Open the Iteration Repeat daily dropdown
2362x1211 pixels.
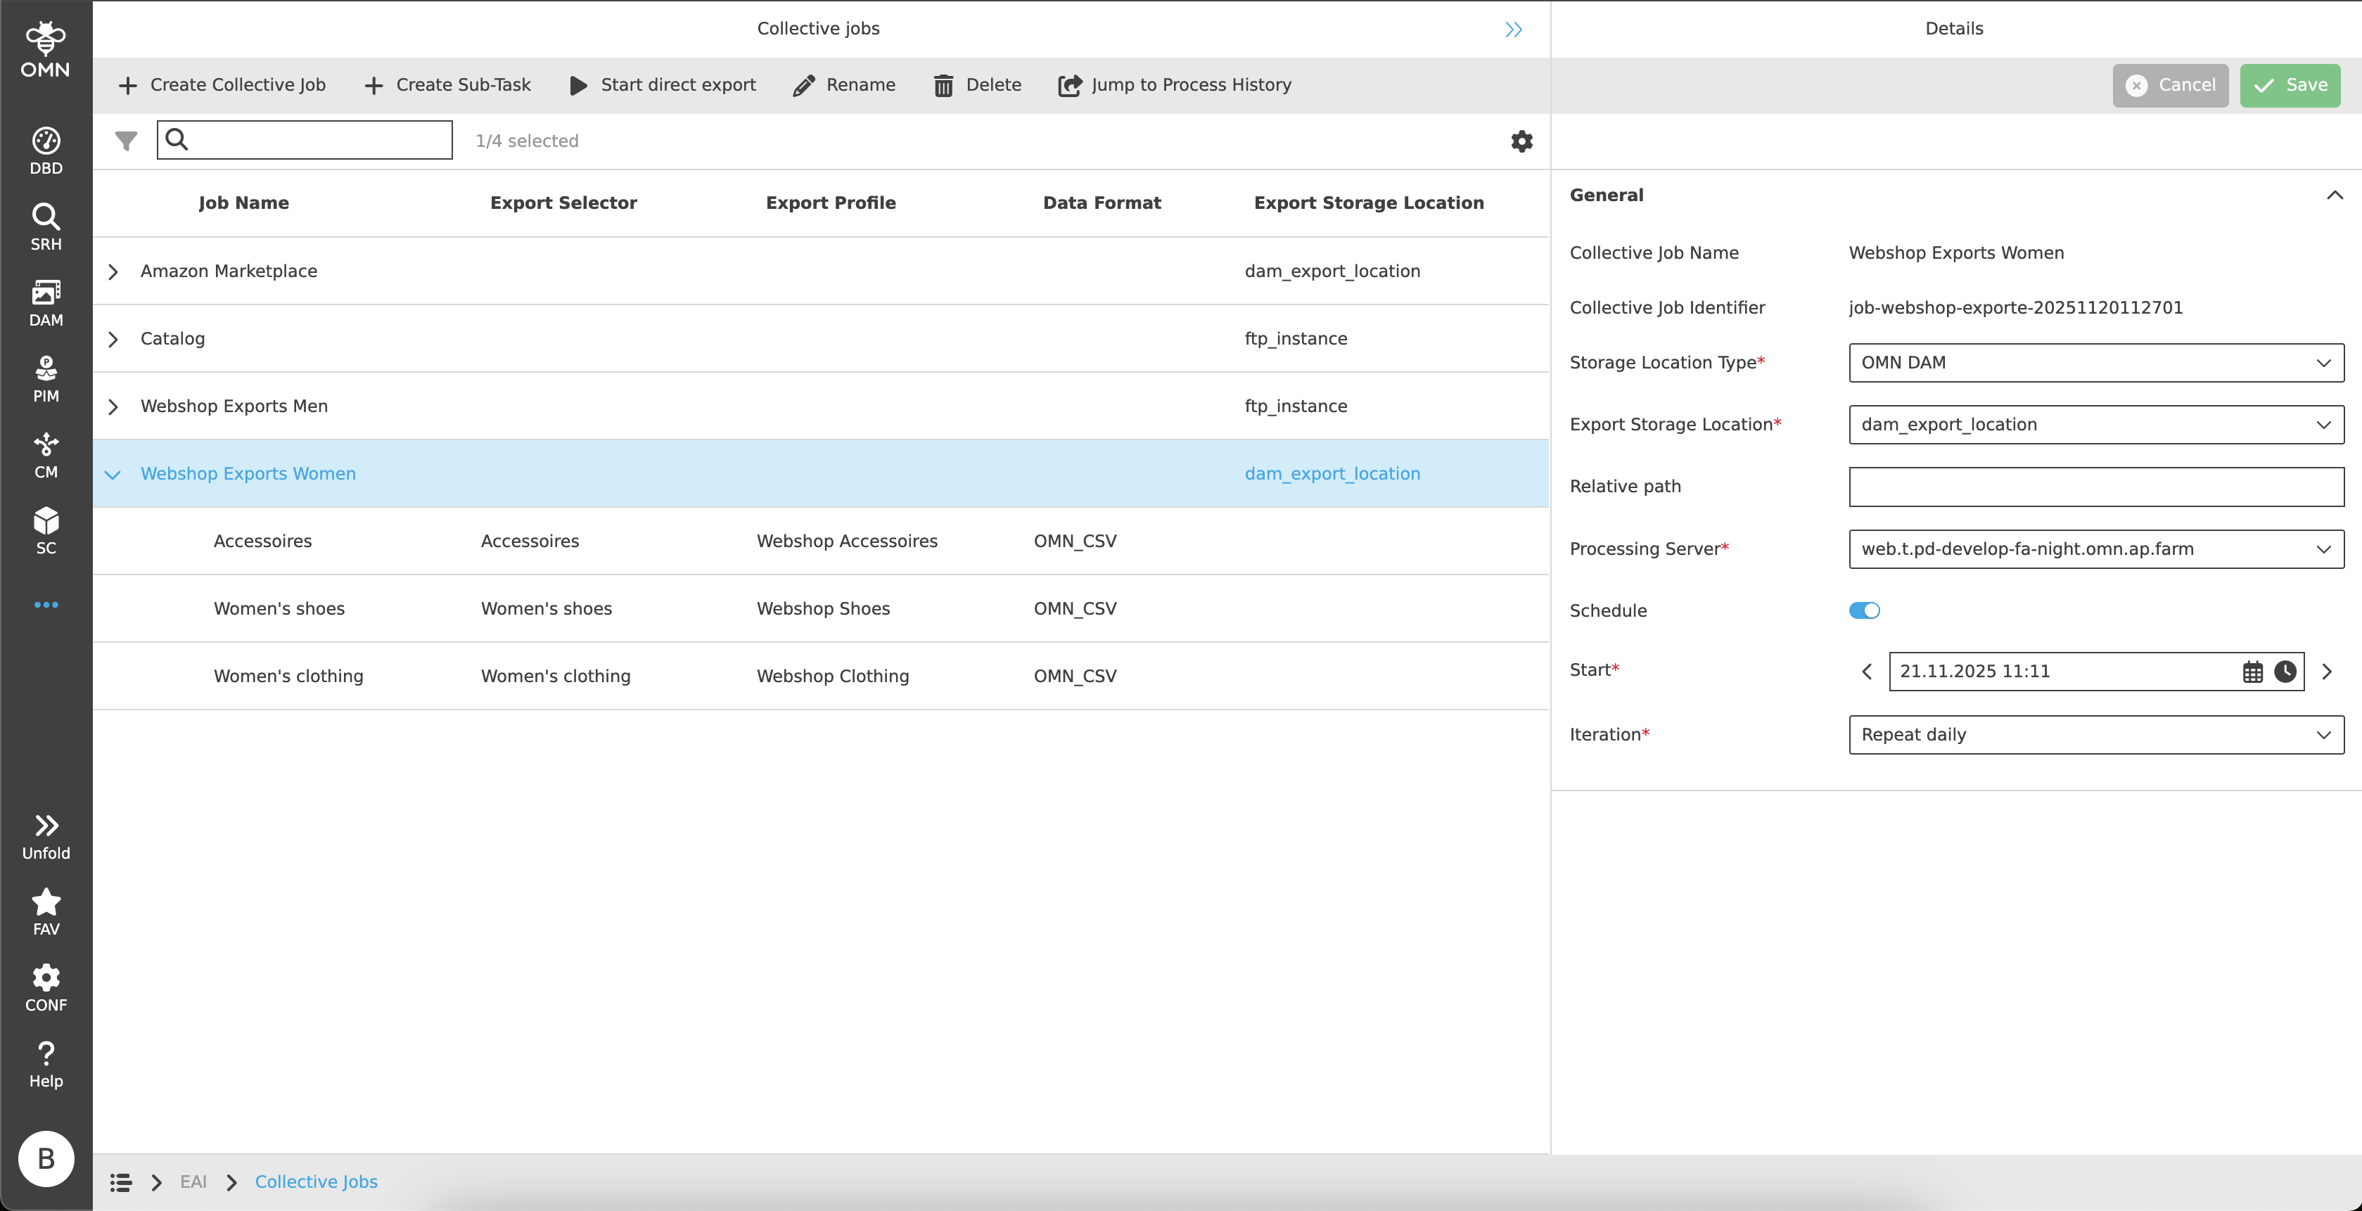click(x=2095, y=734)
